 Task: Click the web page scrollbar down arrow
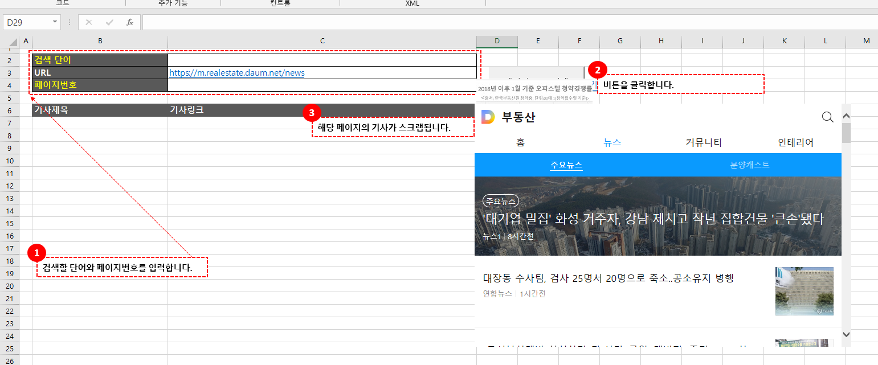846,334
